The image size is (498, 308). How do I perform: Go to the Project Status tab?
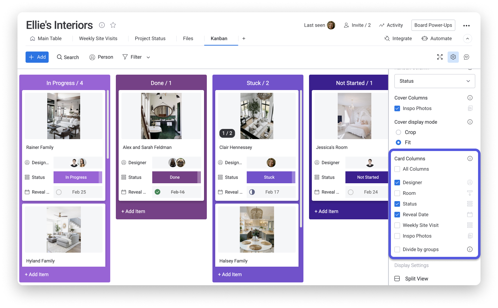pyautogui.click(x=150, y=39)
